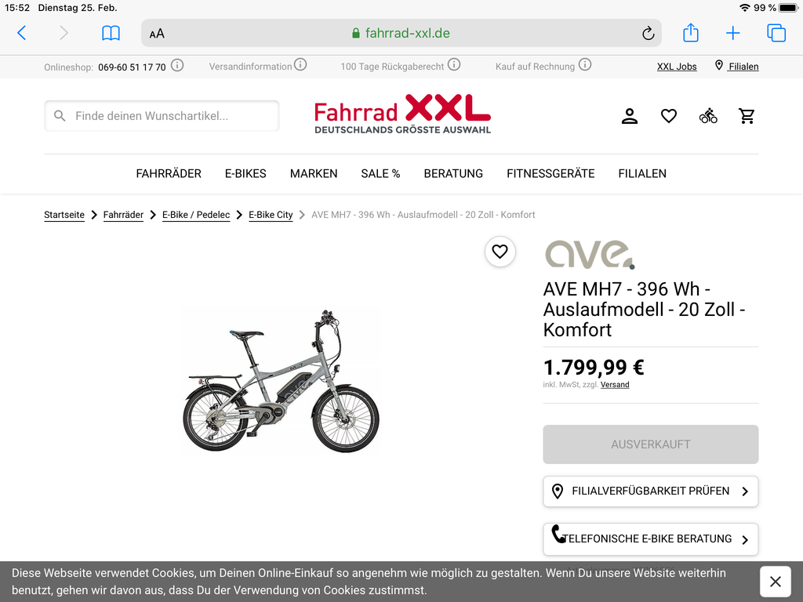Viewport: 803px width, 602px height.
Task: Open the wishlist heart in header
Action: coord(669,116)
